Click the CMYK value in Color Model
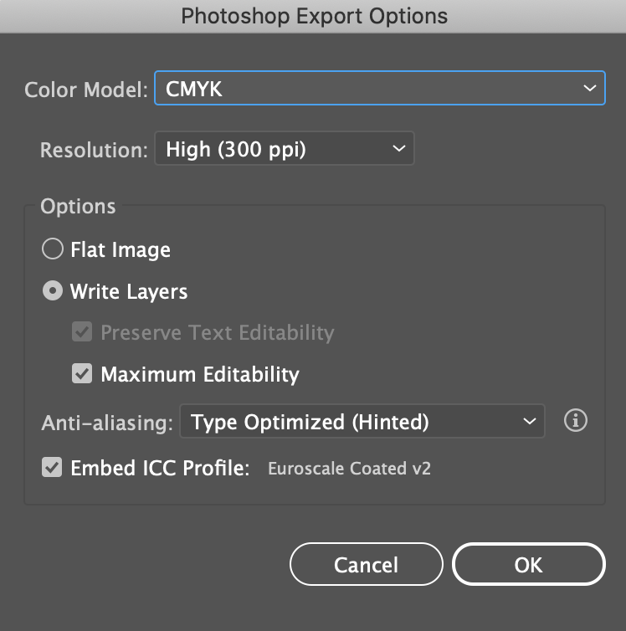 (x=195, y=88)
